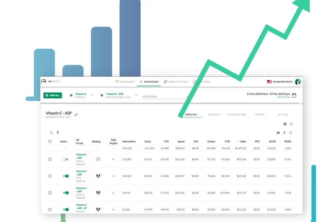Sort by the CVR column header
Screen dimensions: 333x222
[227, 141]
